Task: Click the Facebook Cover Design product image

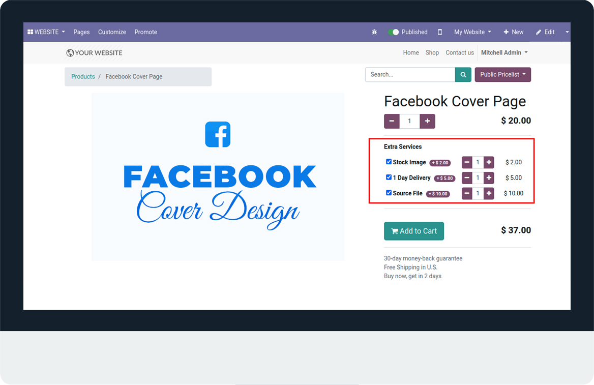Action: click(x=218, y=177)
